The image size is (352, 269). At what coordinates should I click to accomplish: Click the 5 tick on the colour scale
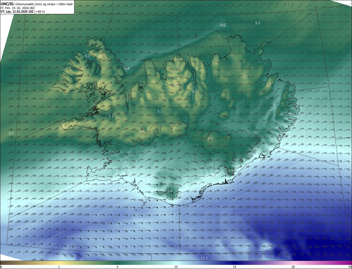(117, 267)
